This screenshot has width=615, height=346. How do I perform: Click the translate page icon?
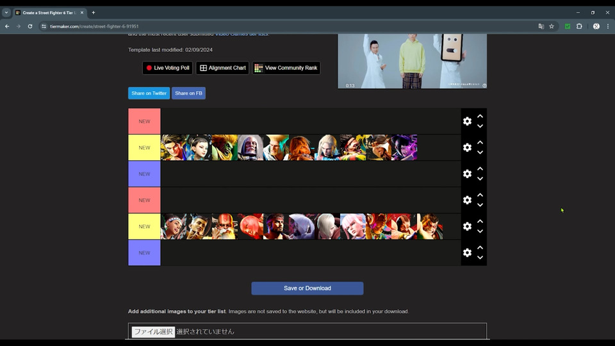click(x=541, y=26)
